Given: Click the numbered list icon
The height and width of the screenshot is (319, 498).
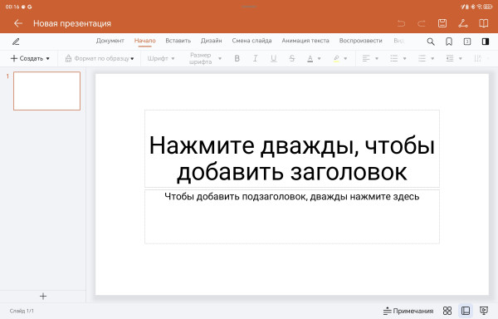Looking at the screenshot, I should click(x=422, y=58).
